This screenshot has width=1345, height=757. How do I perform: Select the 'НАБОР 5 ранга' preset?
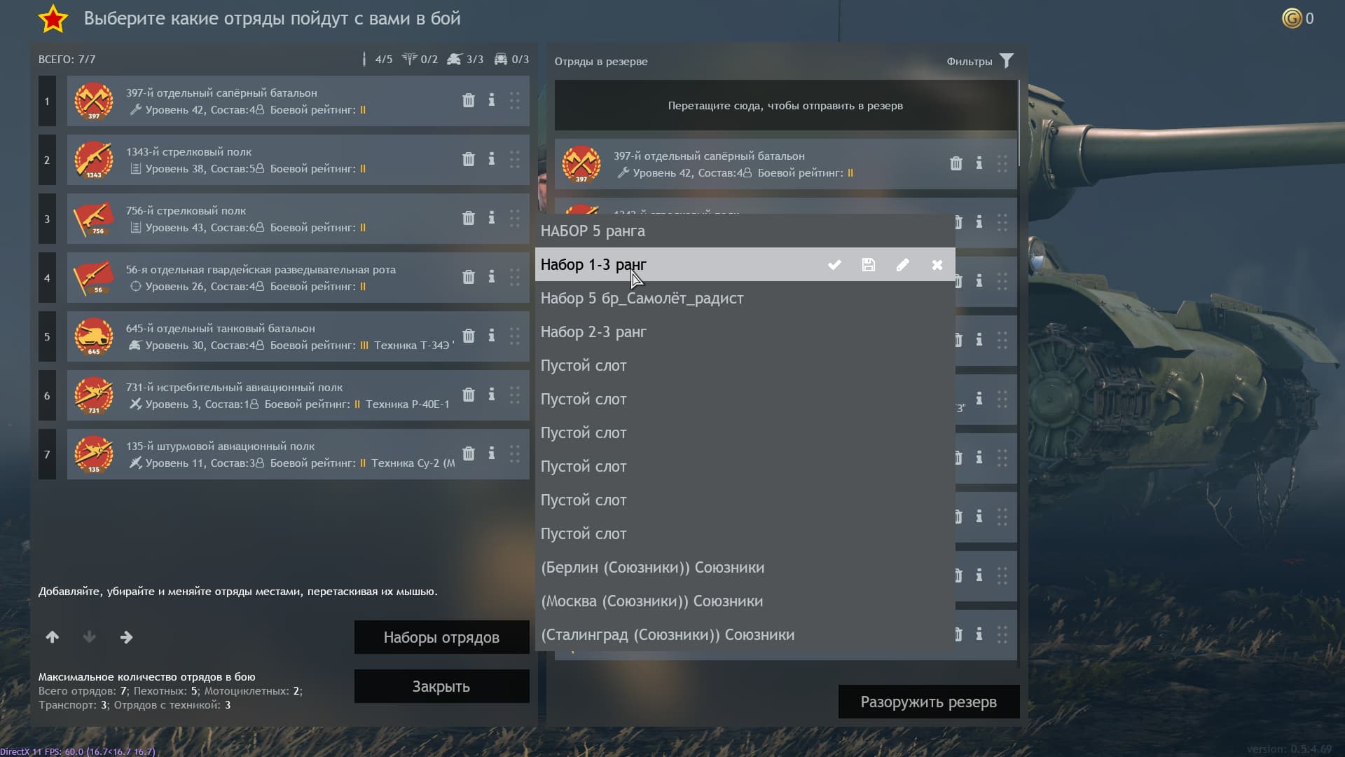pyautogui.click(x=593, y=231)
